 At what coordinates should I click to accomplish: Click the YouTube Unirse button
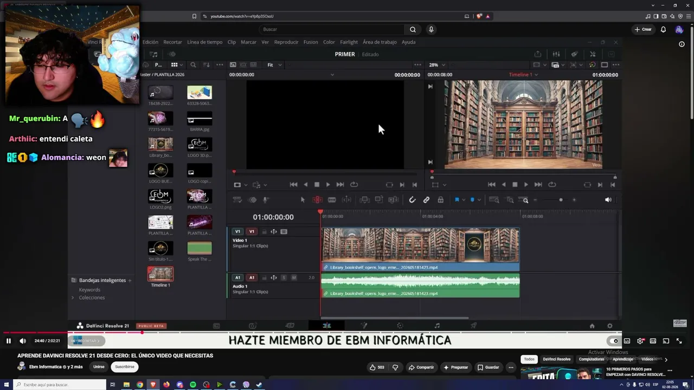(99, 367)
